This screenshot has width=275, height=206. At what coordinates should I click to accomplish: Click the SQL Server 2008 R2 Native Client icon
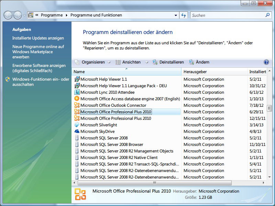[x=77, y=157]
